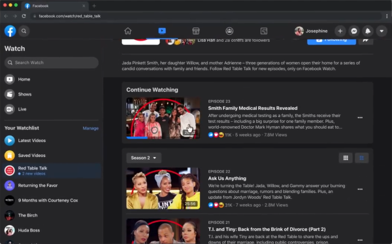392x244 pixels.
Task: Open the notifications bell icon
Action: coord(368,31)
